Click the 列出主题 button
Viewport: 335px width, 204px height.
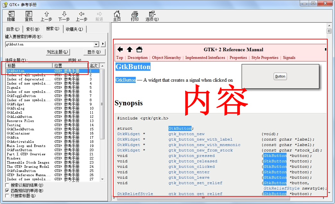[x=57, y=52]
